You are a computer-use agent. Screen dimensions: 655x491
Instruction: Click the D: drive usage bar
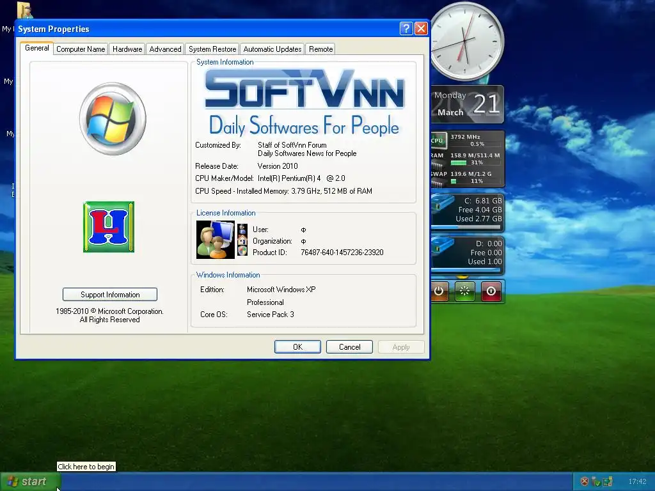click(466, 270)
